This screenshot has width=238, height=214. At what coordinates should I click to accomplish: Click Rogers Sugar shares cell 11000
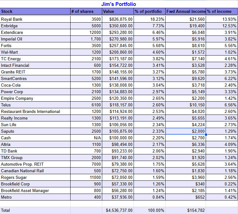coord(86,177)
